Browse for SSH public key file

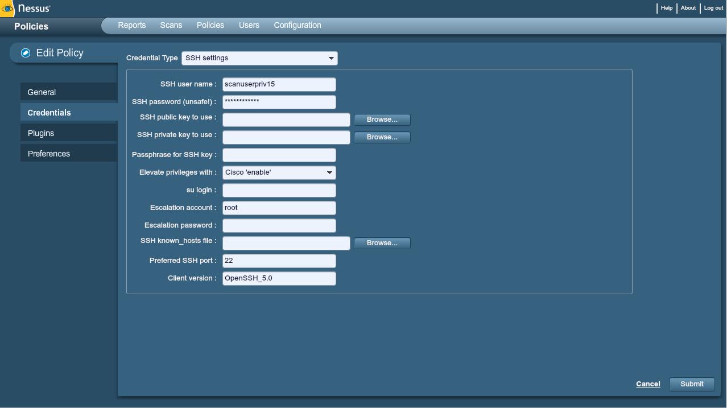coord(382,119)
